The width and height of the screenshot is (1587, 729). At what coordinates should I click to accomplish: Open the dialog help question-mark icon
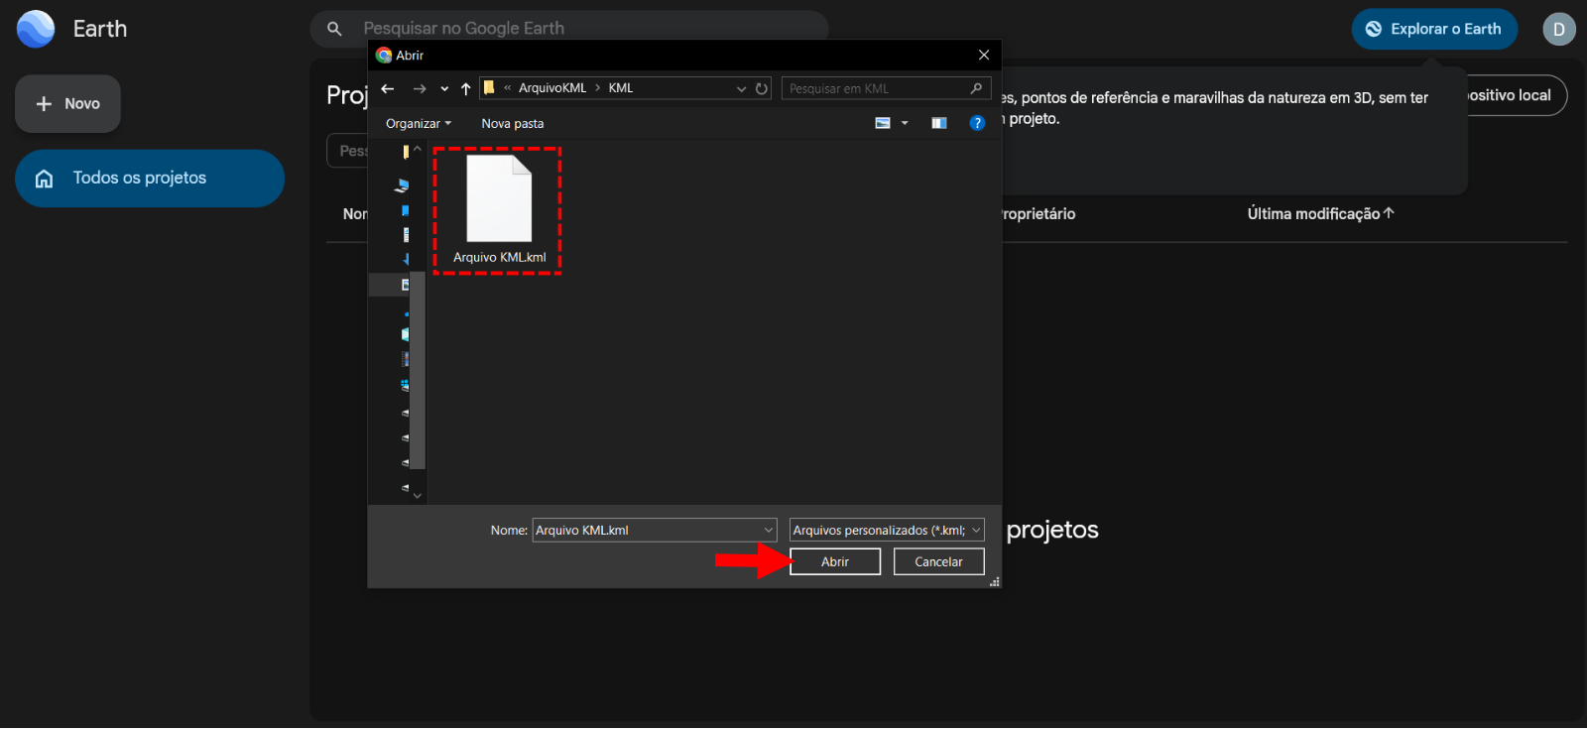tap(977, 123)
